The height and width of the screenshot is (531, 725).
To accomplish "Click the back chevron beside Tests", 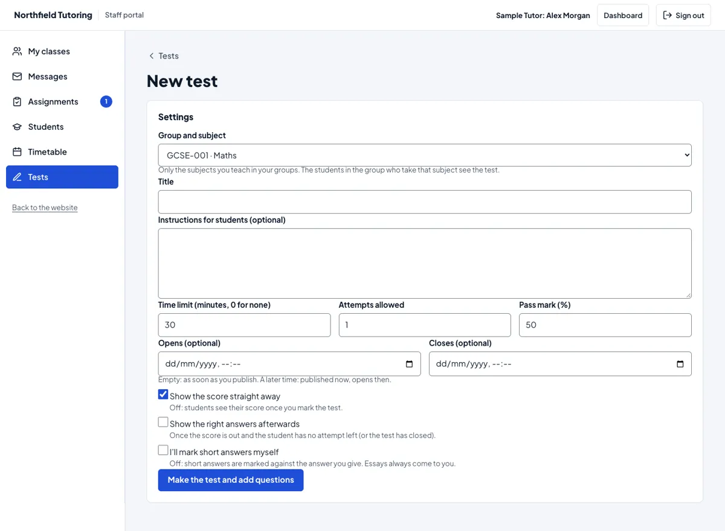I will [152, 56].
